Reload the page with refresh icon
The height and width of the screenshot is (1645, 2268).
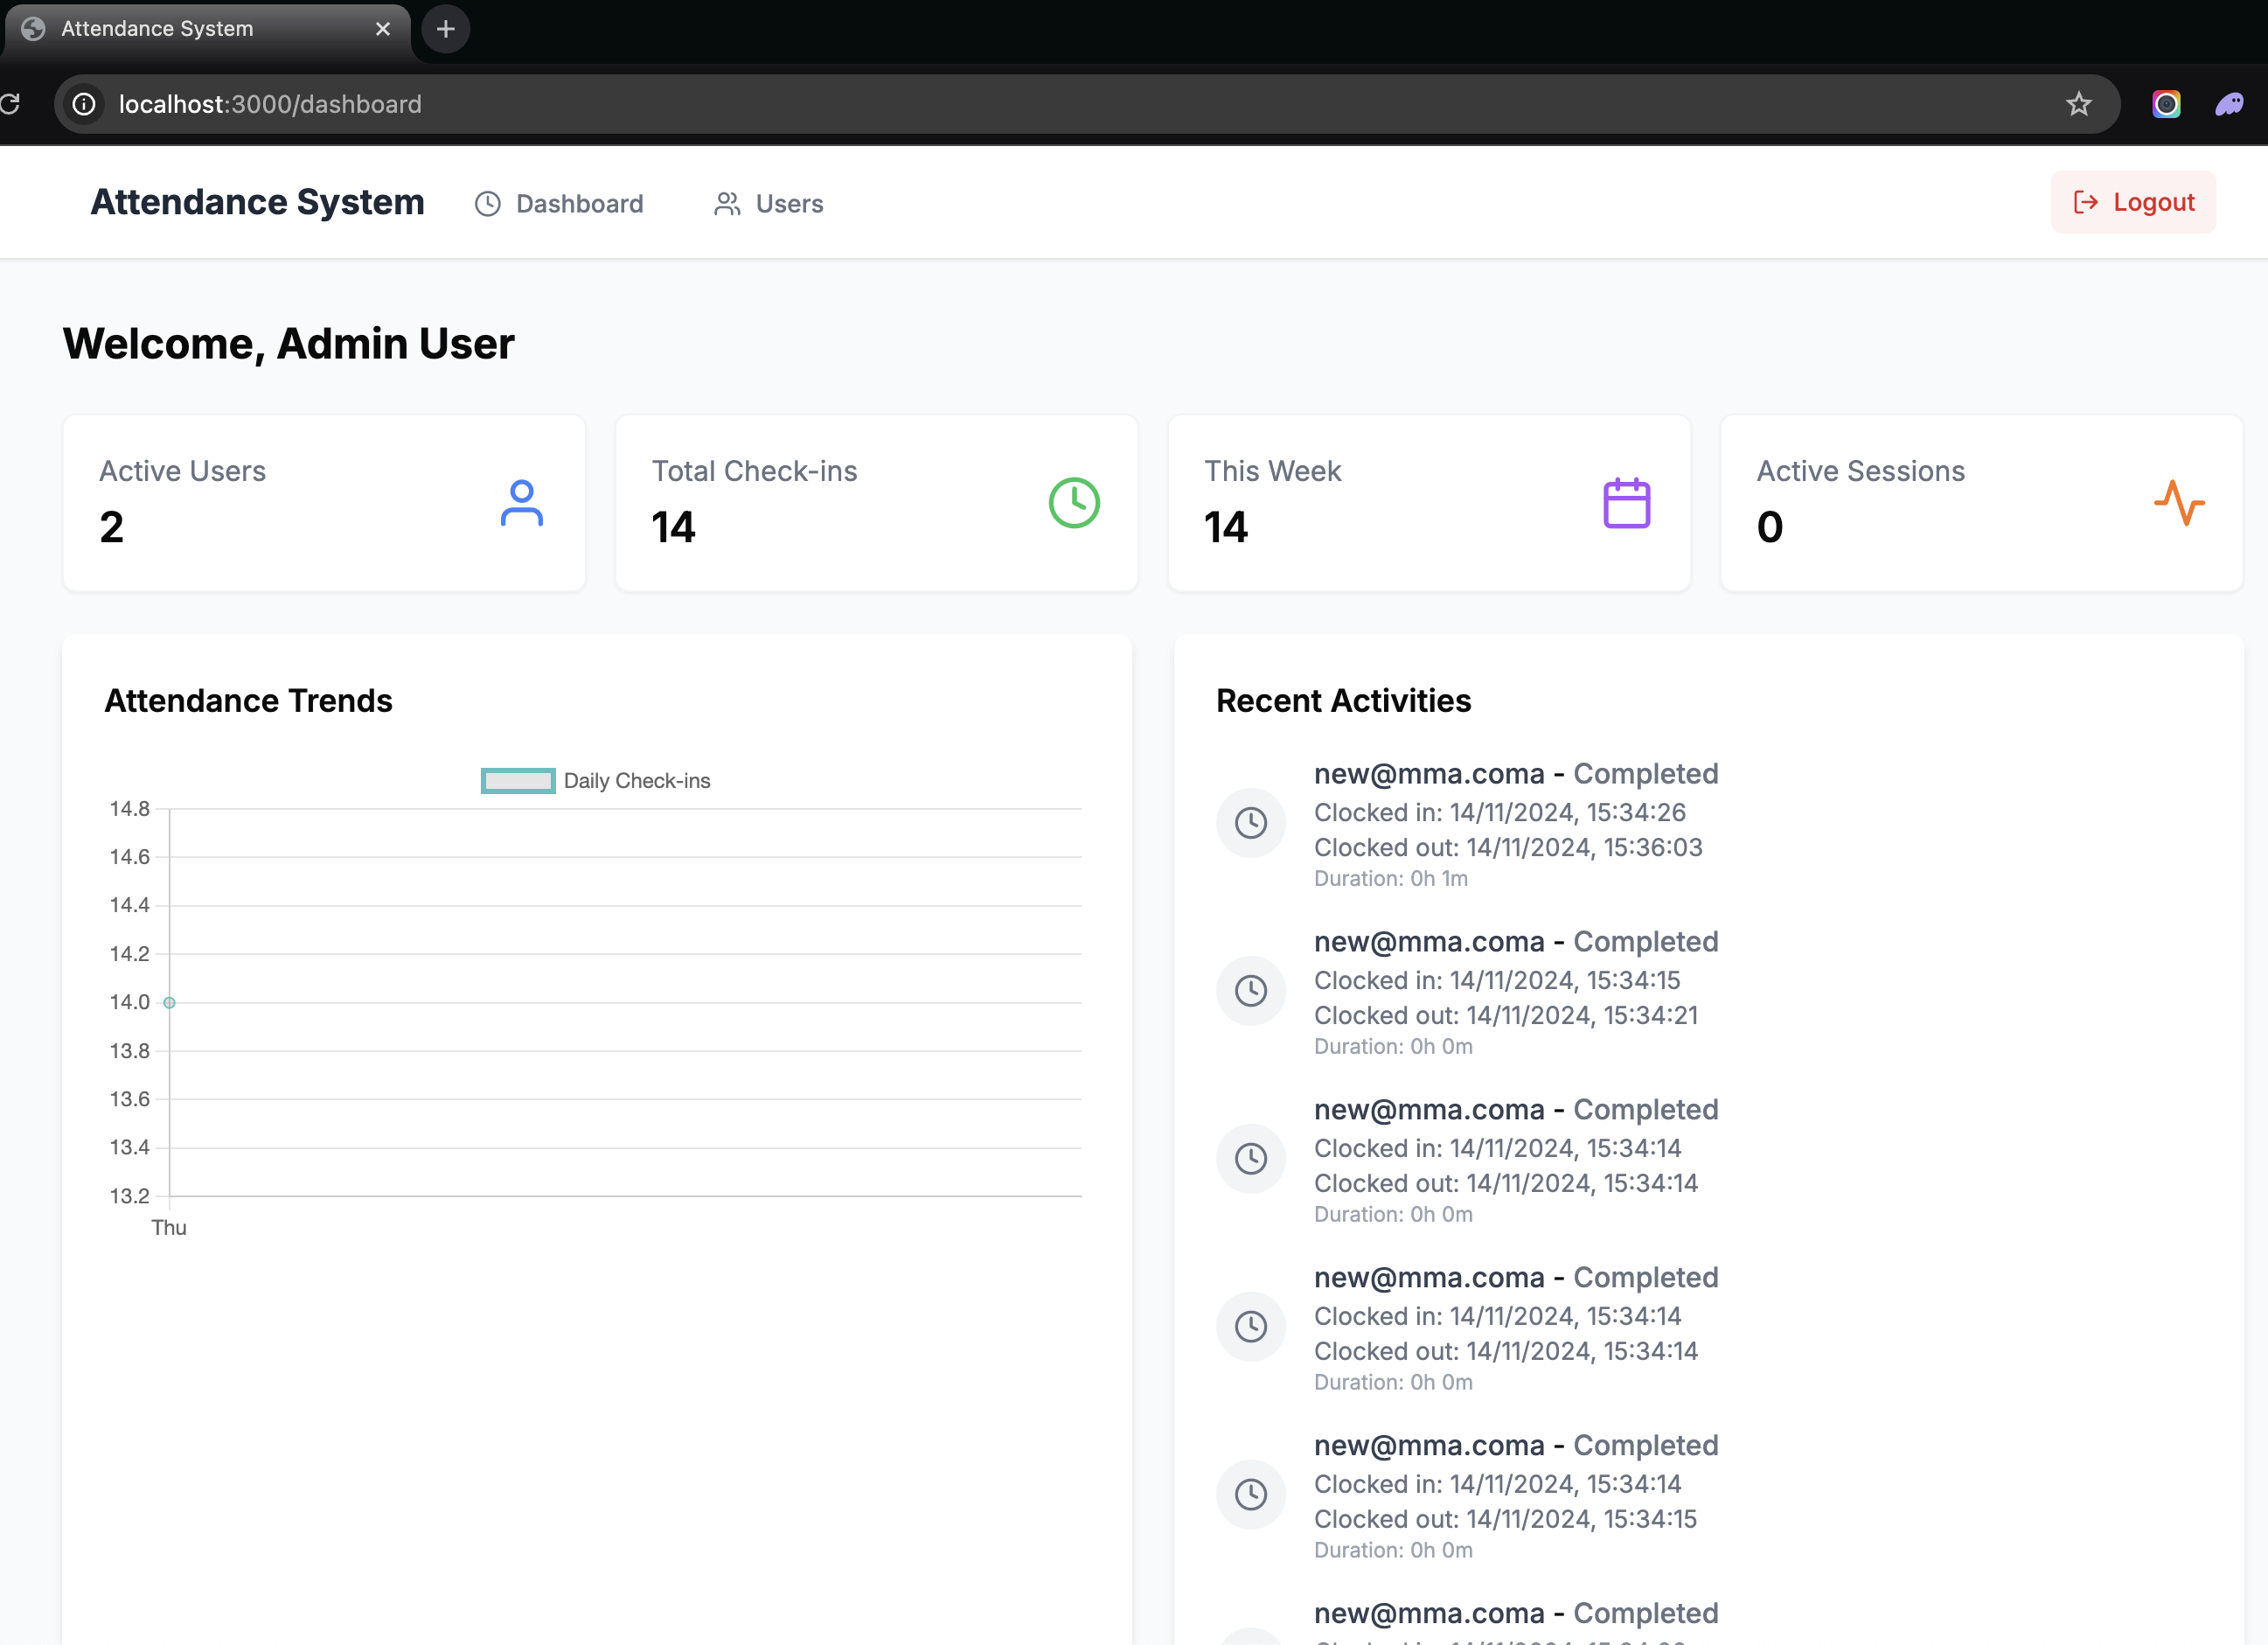[x=10, y=104]
